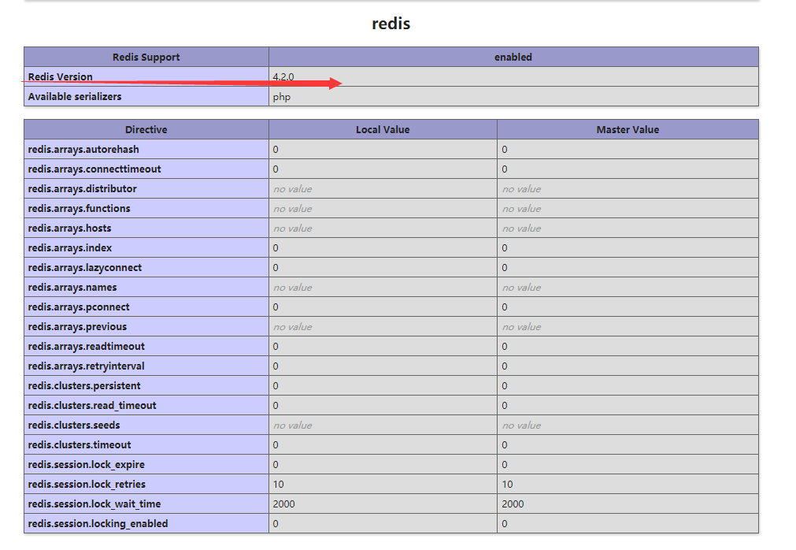This screenshot has height=550, width=796.
Task: Click the 'enabled' header cell
Action: point(513,57)
